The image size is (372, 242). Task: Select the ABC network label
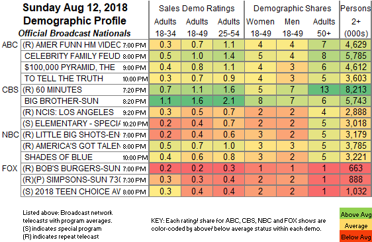pos(10,45)
